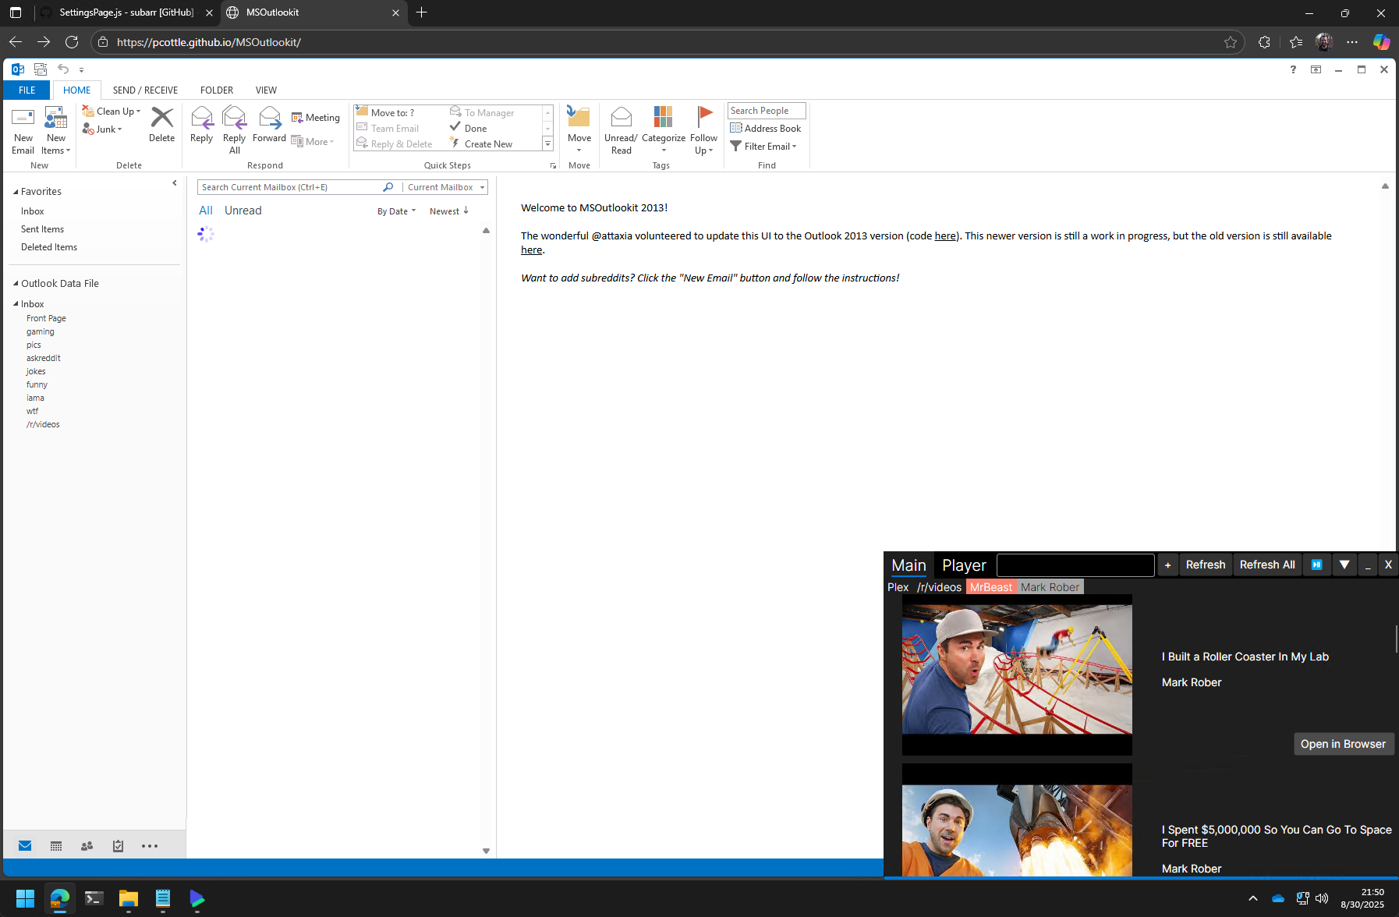Image resolution: width=1399 pixels, height=917 pixels.
Task: Show All messages filter
Action: coord(206,211)
